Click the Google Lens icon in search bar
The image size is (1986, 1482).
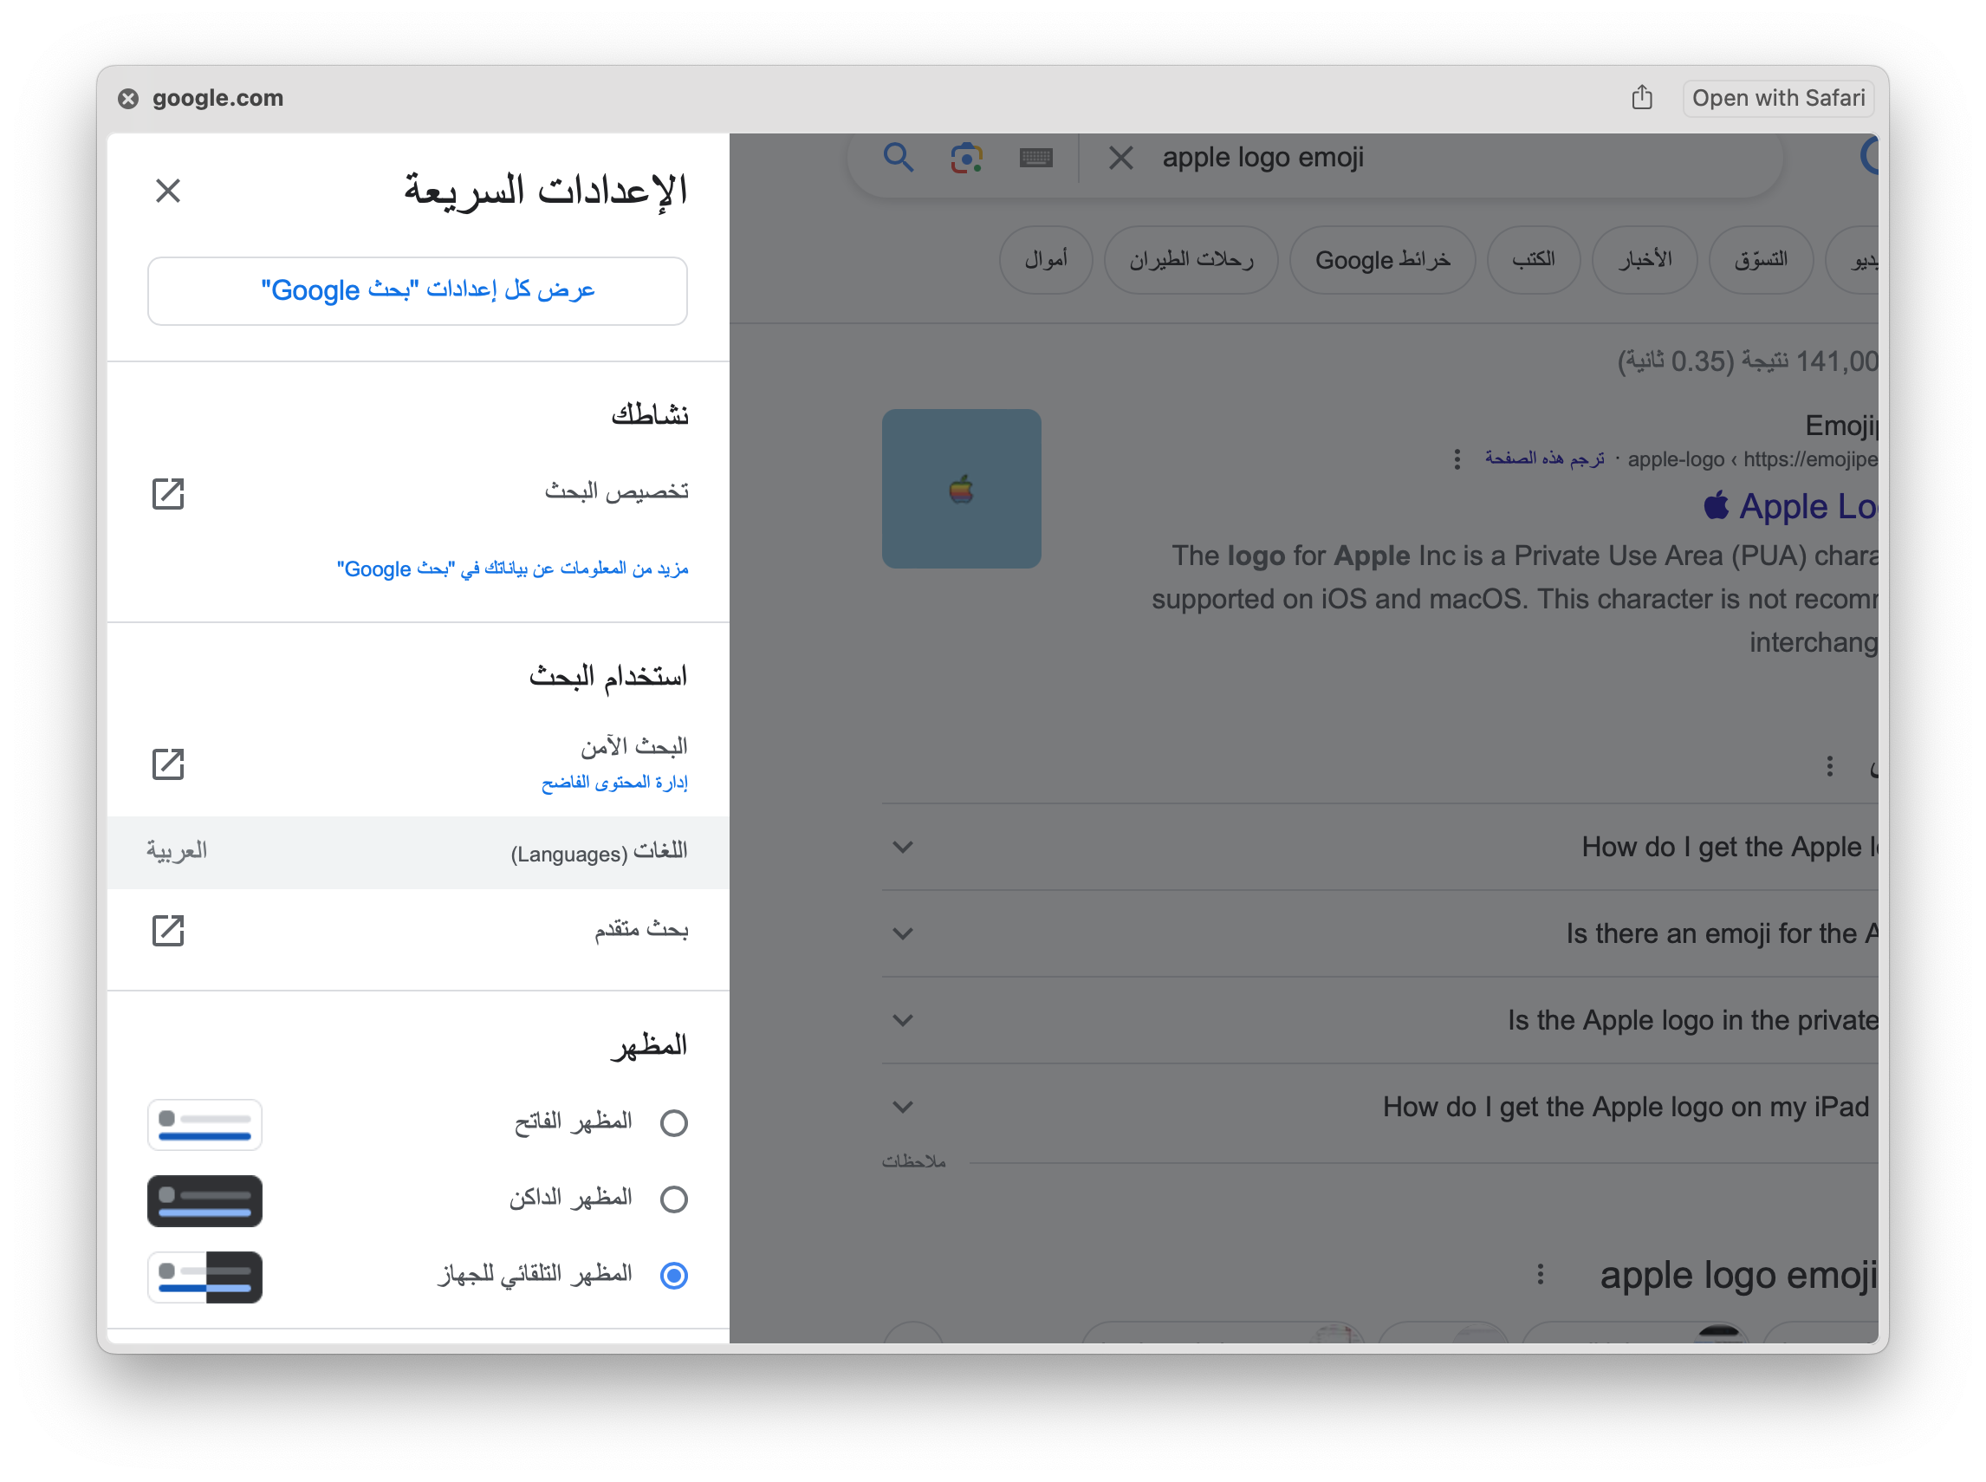pos(966,157)
